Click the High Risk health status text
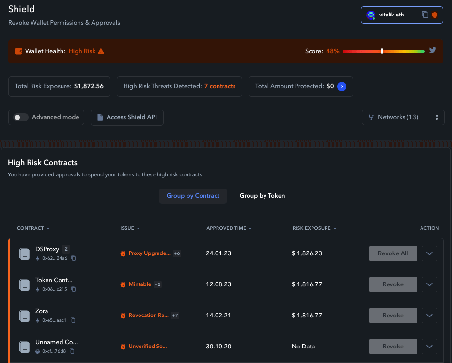Image resolution: width=452 pixels, height=363 pixels. [82, 51]
